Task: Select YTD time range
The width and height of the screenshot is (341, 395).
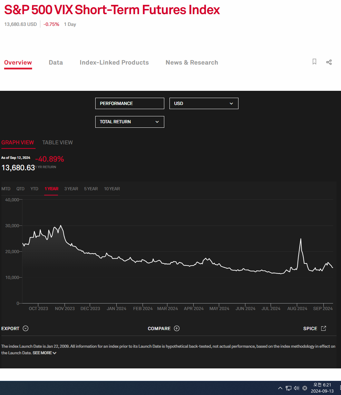Action: 34,189
